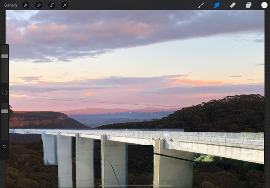
Task: Open the white color picker circle
Action: point(264,5)
